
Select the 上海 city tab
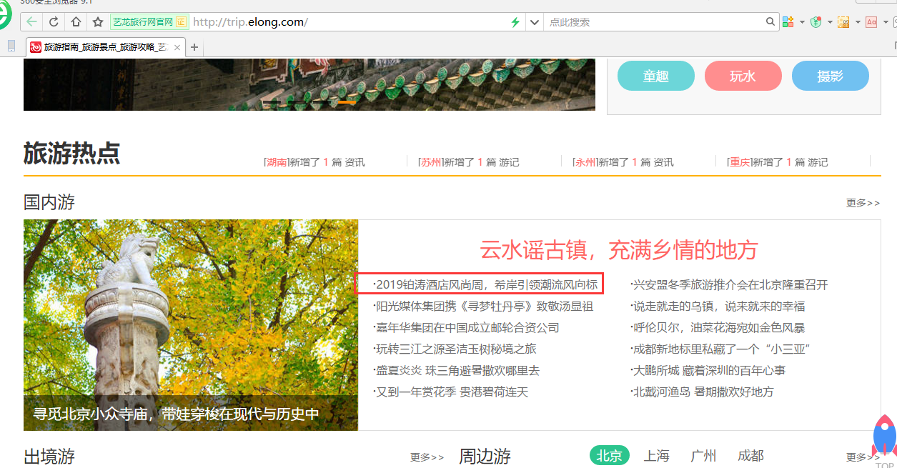click(656, 456)
